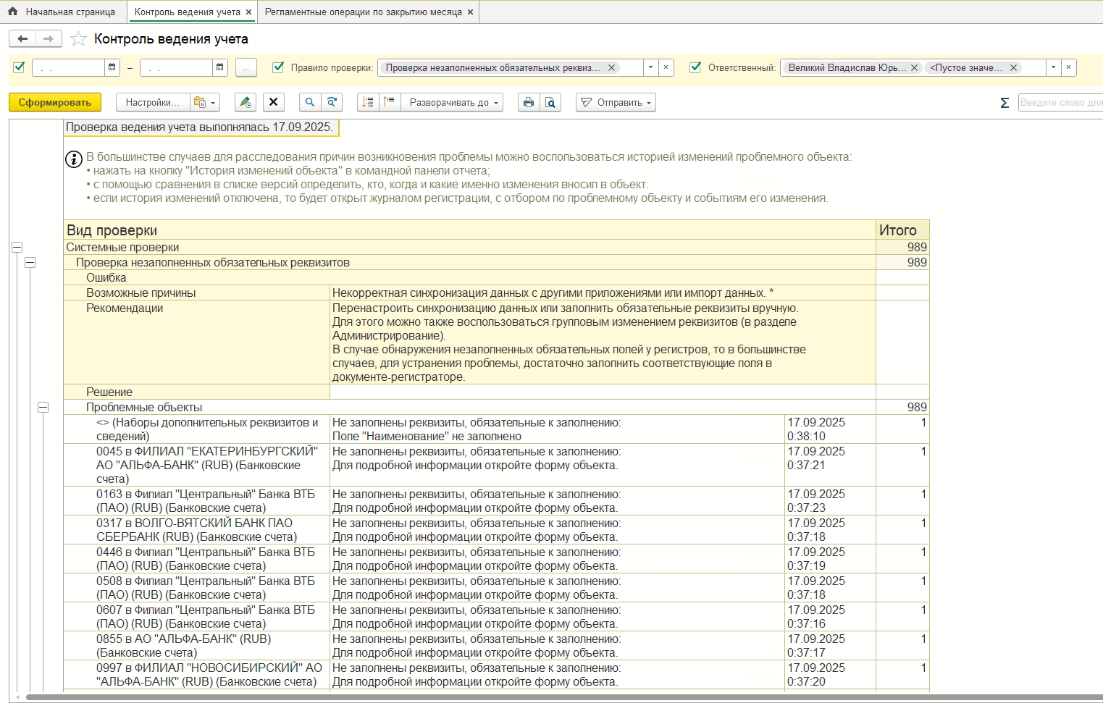Open the 'Отправить' dropdown menu
1103x711 pixels.
click(616, 103)
